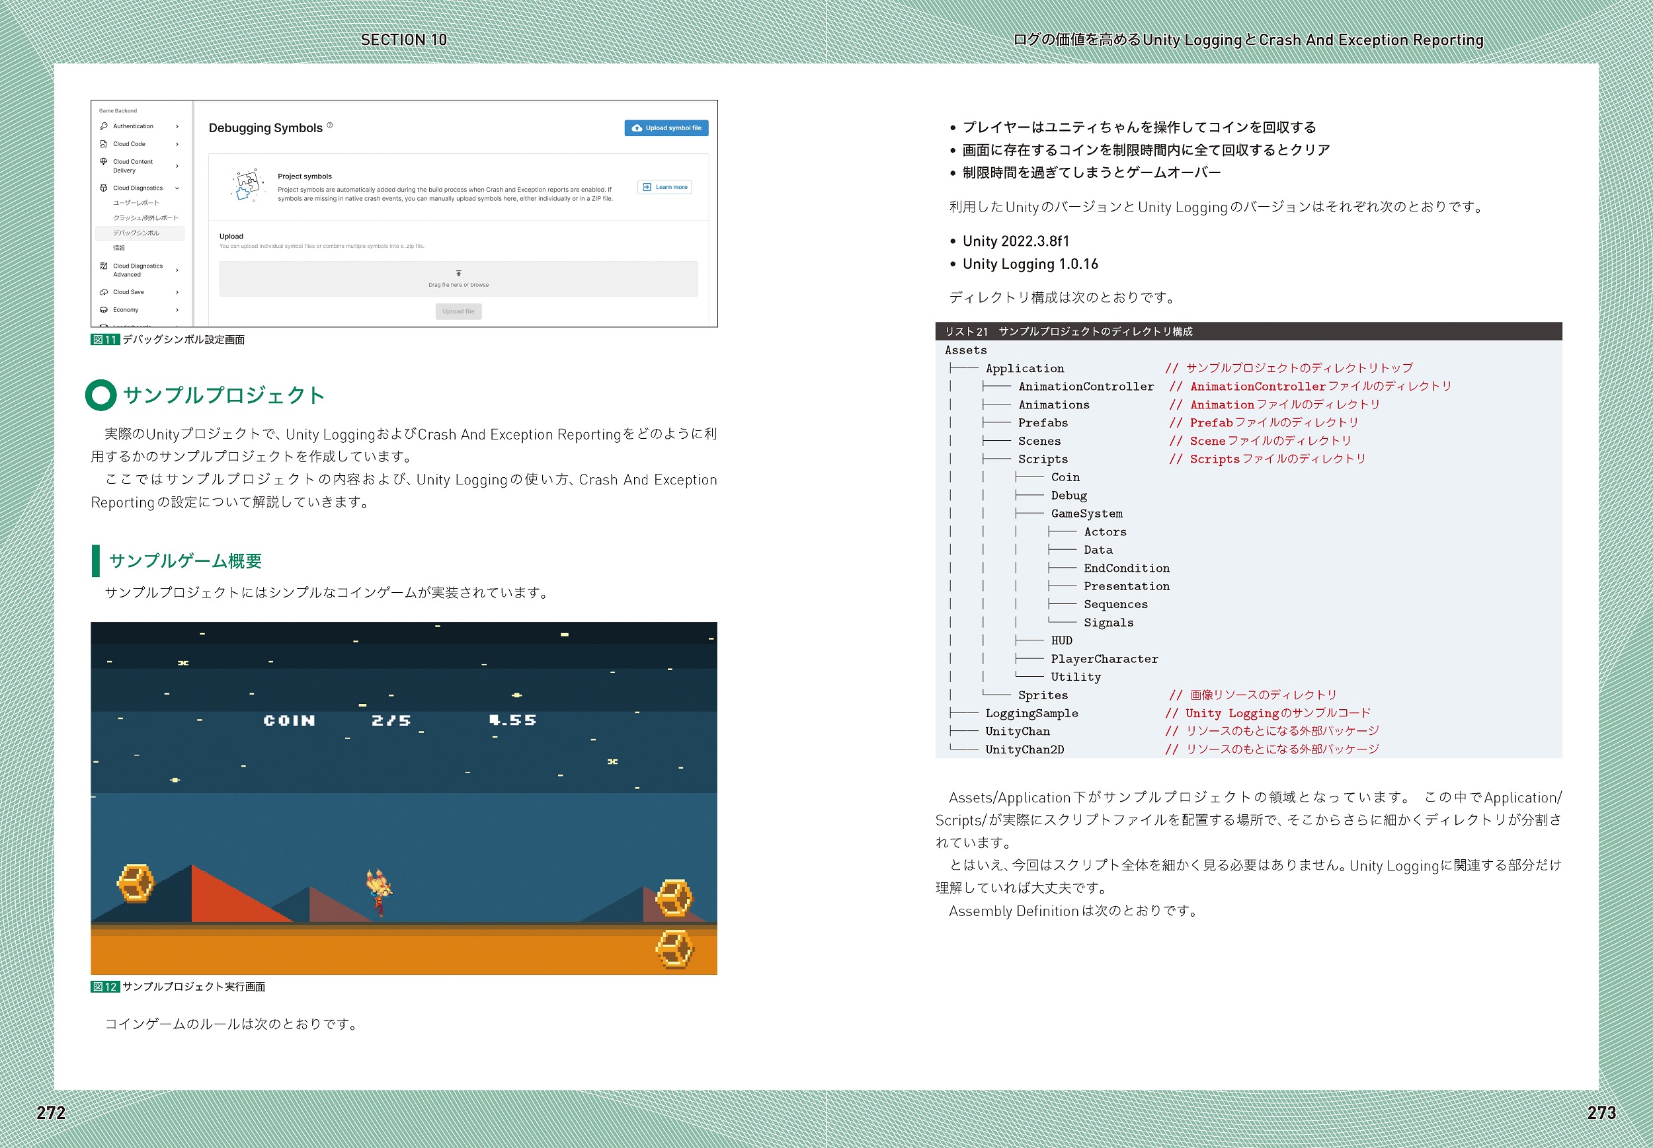Expand the Cloud Save section chevron
This screenshot has width=1653, height=1148.
coord(177,293)
